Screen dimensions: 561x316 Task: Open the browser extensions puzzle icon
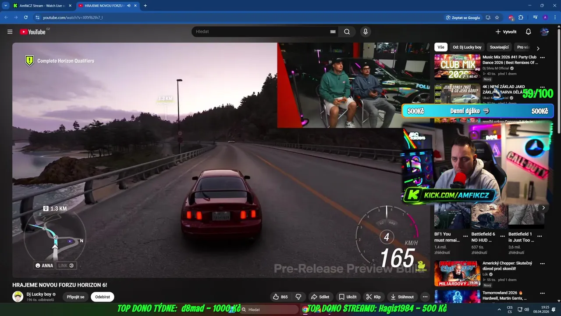[x=521, y=18]
